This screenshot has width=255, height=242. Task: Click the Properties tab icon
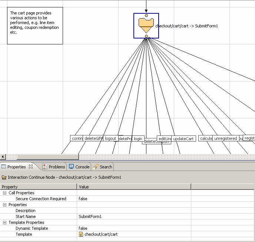click(4, 167)
